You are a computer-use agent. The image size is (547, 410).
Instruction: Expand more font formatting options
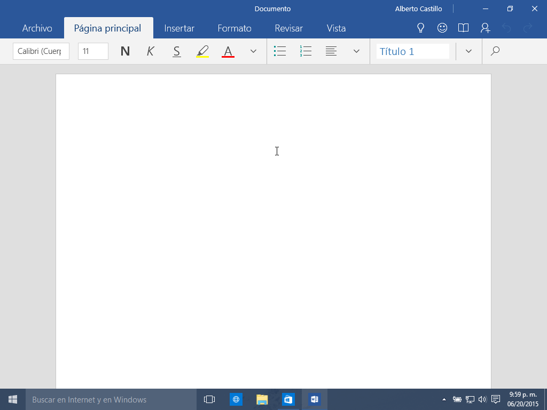[254, 51]
